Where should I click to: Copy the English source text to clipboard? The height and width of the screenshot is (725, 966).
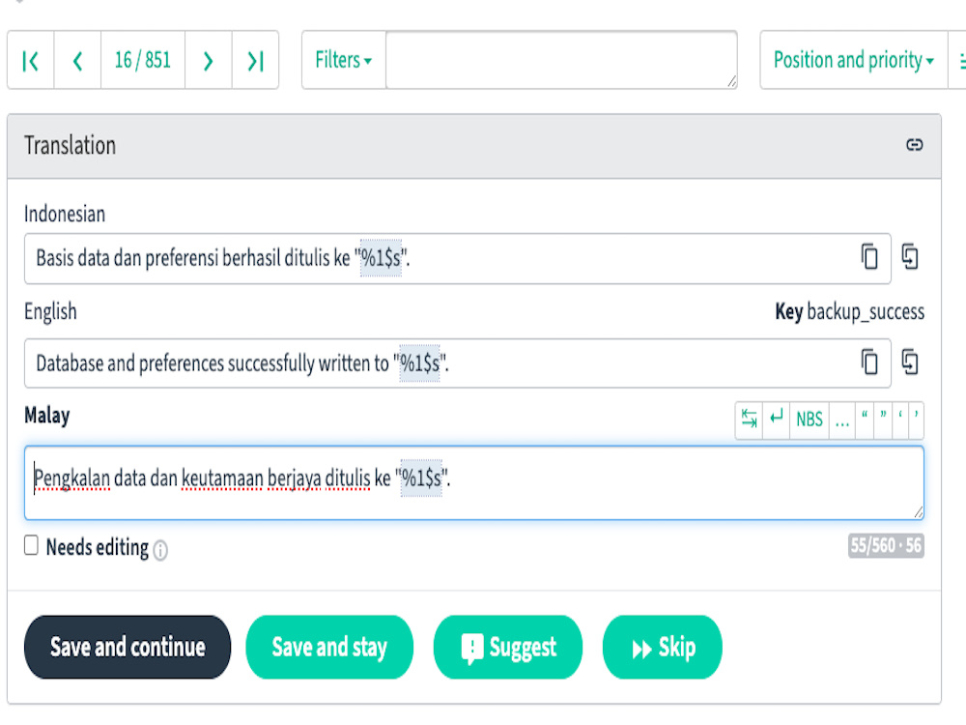click(867, 362)
